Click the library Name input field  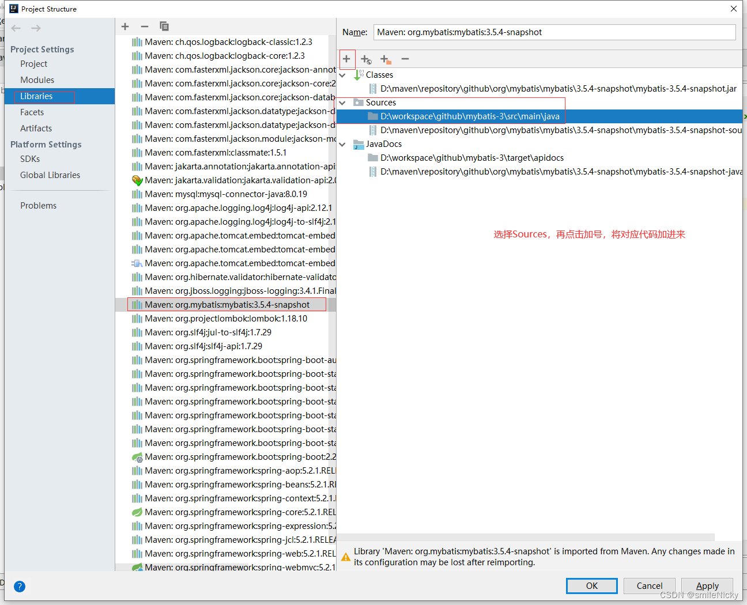pos(554,32)
